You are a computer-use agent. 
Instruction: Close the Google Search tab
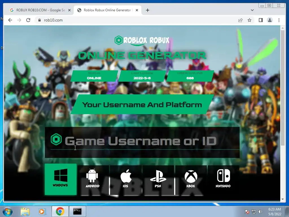(x=69, y=10)
